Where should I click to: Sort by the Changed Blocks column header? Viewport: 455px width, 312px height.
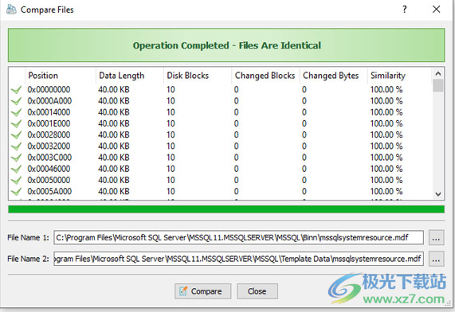point(266,76)
